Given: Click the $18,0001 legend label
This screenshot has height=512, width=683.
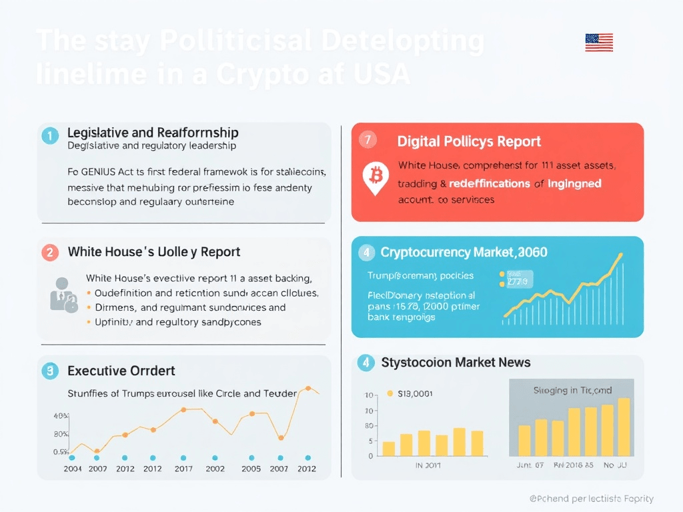Looking at the screenshot, I should coord(415,393).
